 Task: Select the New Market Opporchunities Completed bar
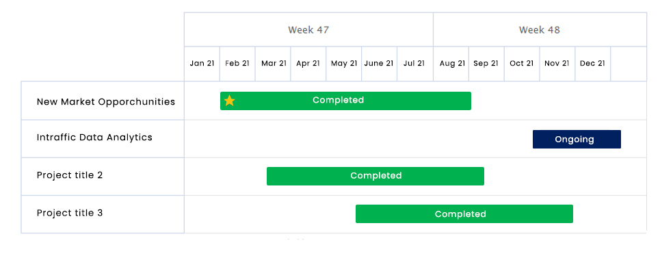pyautogui.click(x=345, y=101)
